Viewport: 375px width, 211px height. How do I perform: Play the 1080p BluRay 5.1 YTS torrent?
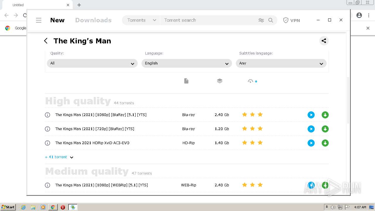point(311,115)
